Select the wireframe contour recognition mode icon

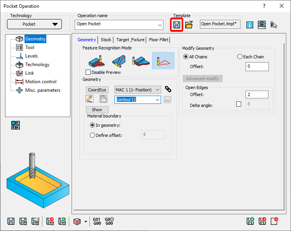[163, 61]
